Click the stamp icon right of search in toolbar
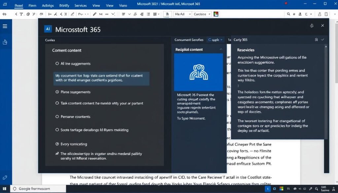 (300, 14)
